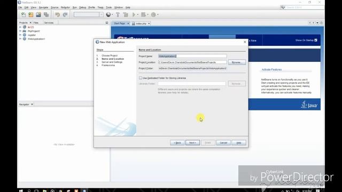
Task: Click the Back button in the wizard
Action: tap(177, 142)
